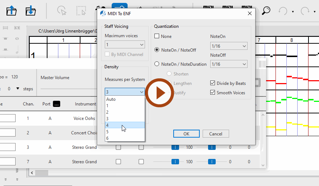Redo the last undone action
Screen dimensions: 319x186
click(305, 11)
